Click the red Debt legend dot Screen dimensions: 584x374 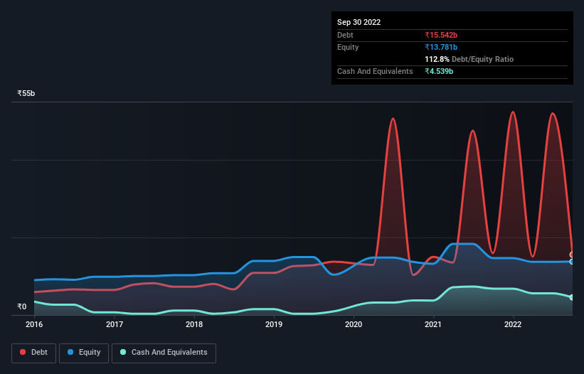click(23, 352)
